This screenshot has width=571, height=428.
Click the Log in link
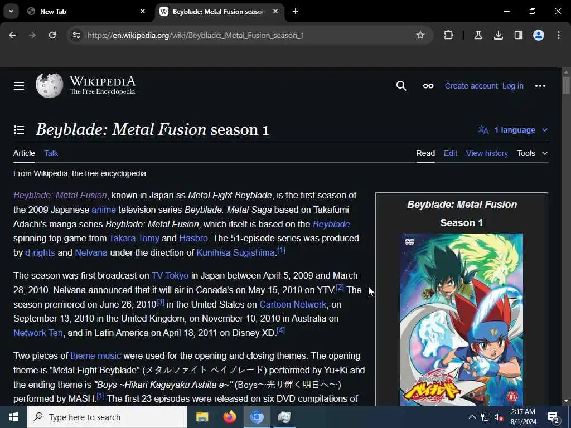[513, 86]
